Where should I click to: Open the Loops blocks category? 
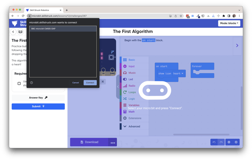coord(132,92)
